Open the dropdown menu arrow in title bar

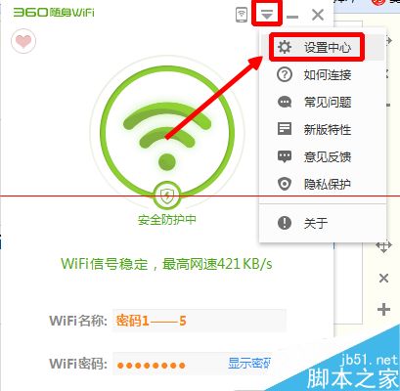[267, 14]
